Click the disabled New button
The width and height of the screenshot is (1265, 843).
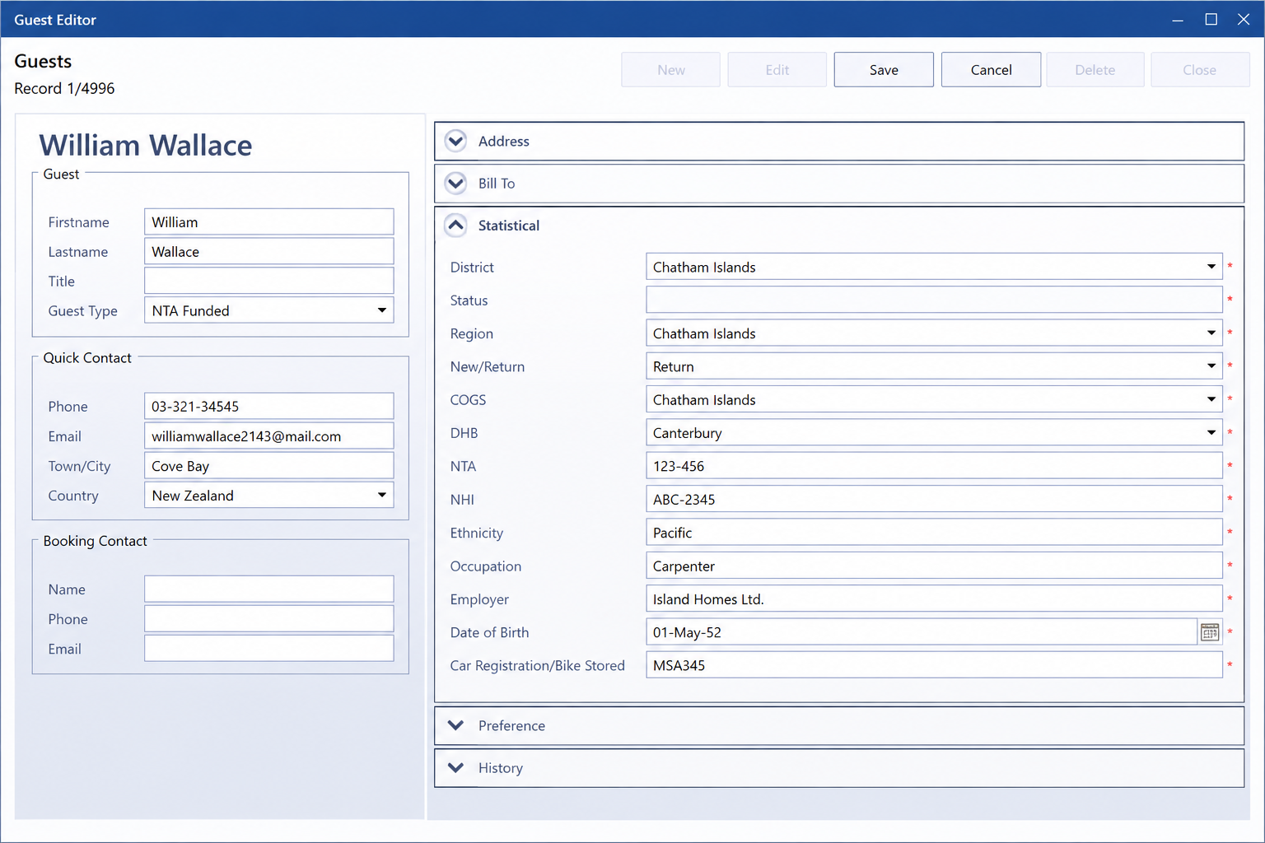click(x=670, y=70)
